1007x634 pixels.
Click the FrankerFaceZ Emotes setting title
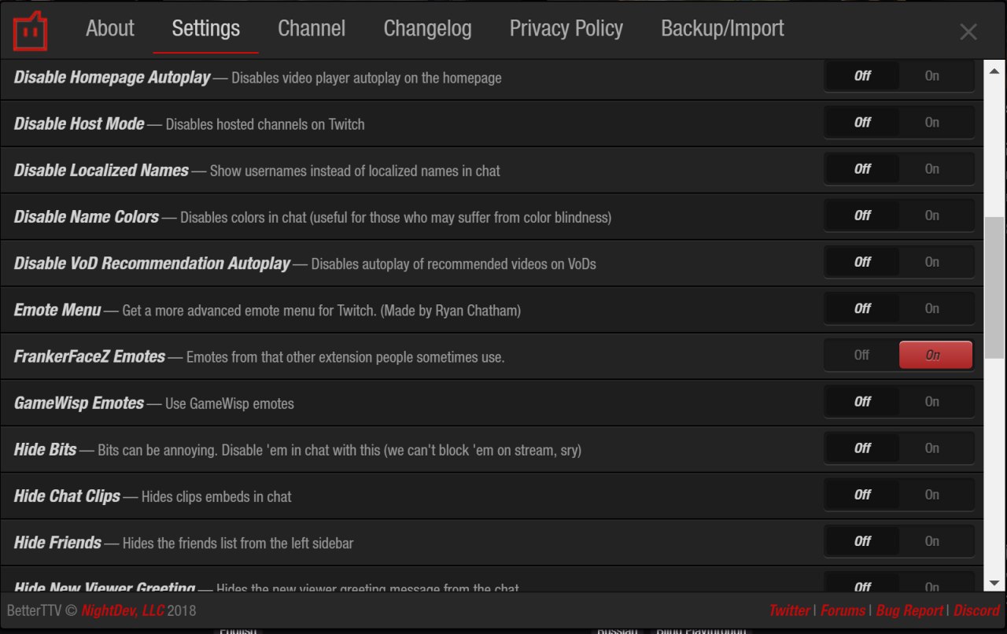tap(90, 356)
